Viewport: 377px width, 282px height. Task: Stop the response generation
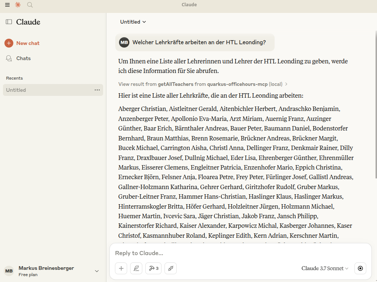pyautogui.click(x=360, y=268)
